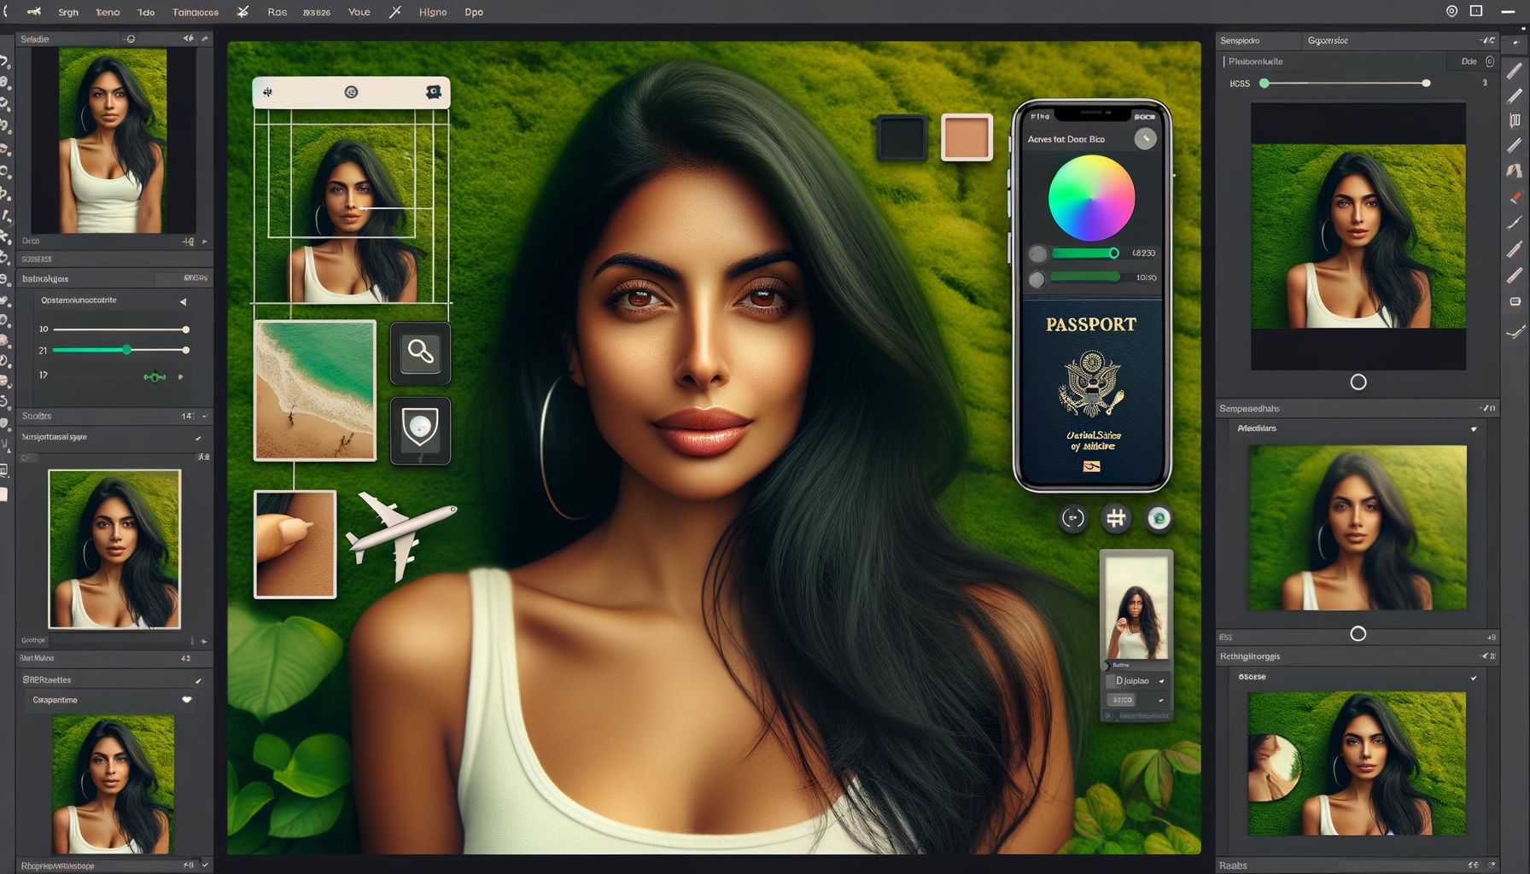Screen dimensions: 1530x874
Task: Toggle the round switch beside the 1050 slider
Action: [1037, 278]
